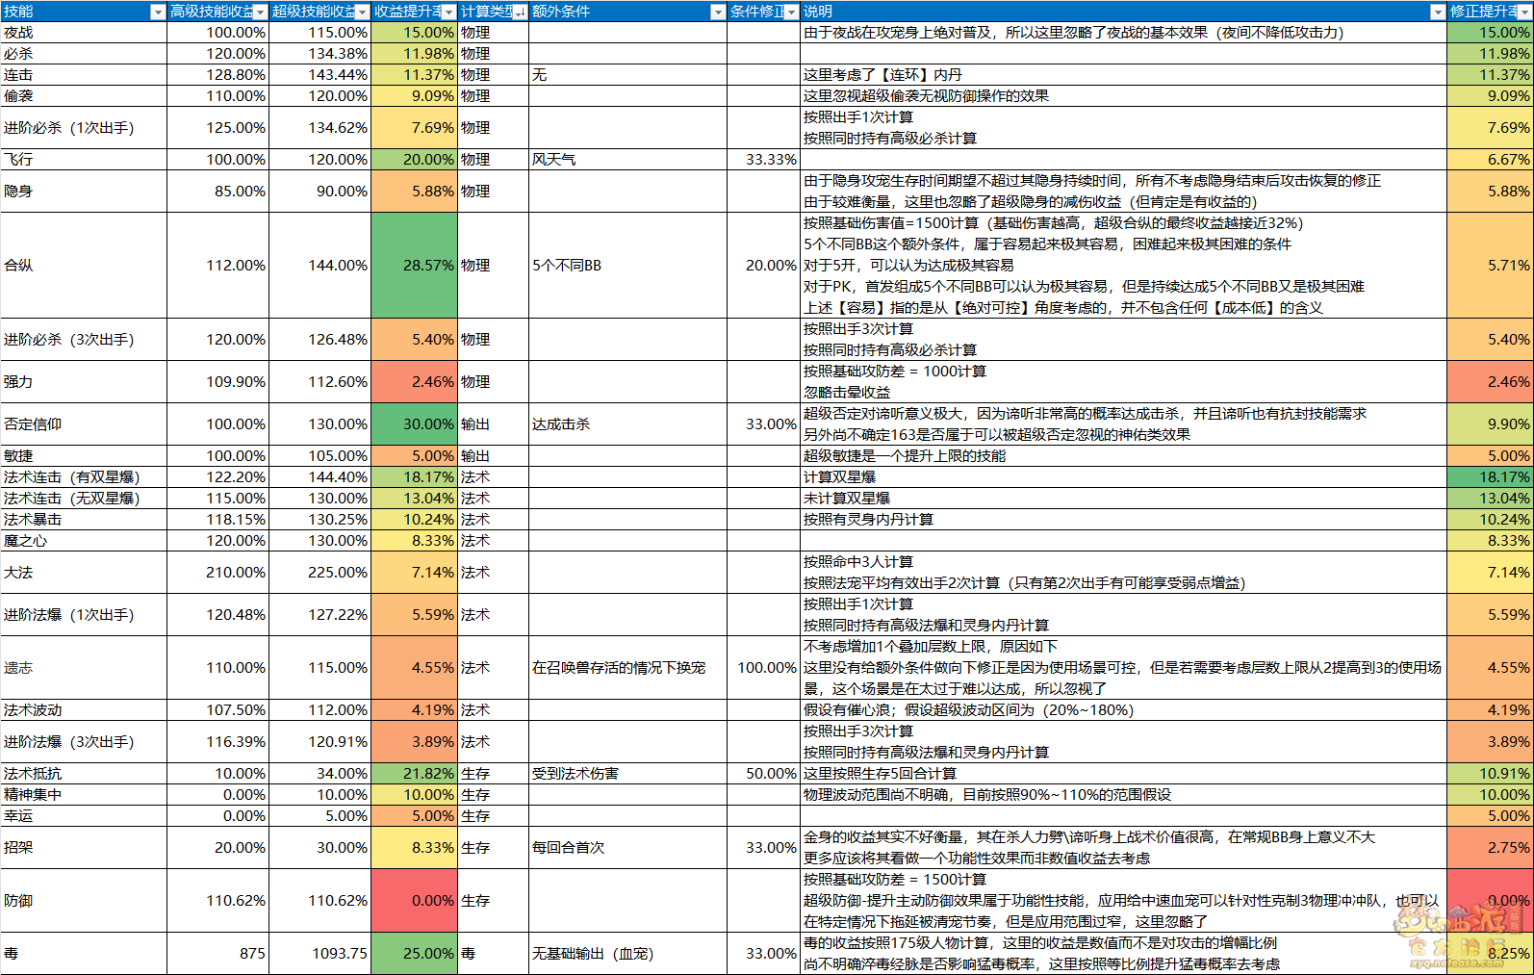Click the 受到法术伤害 condition cell

click(x=627, y=774)
